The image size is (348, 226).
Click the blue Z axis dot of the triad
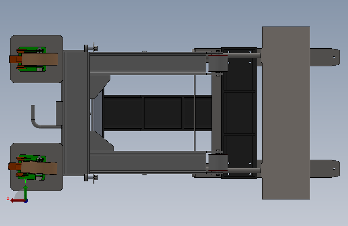pyautogui.click(x=26, y=201)
